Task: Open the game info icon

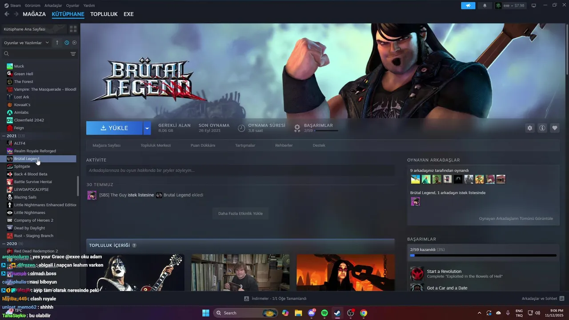Action: (542, 128)
